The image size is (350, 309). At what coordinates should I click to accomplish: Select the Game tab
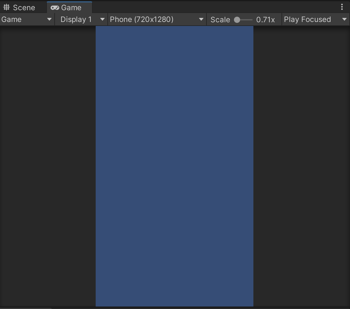tap(69, 7)
